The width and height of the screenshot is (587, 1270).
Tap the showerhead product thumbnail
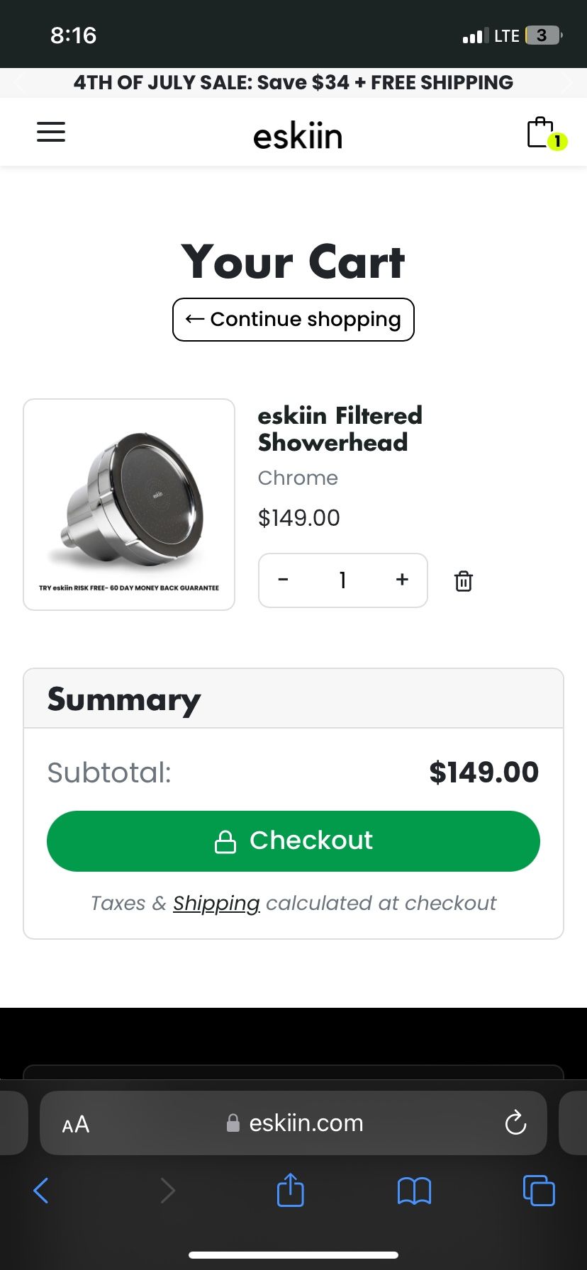click(x=128, y=503)
